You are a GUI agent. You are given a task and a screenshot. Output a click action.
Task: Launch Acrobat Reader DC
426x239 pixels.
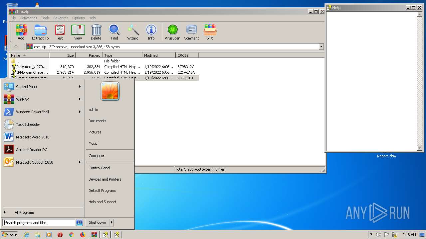tap(42, 150)
